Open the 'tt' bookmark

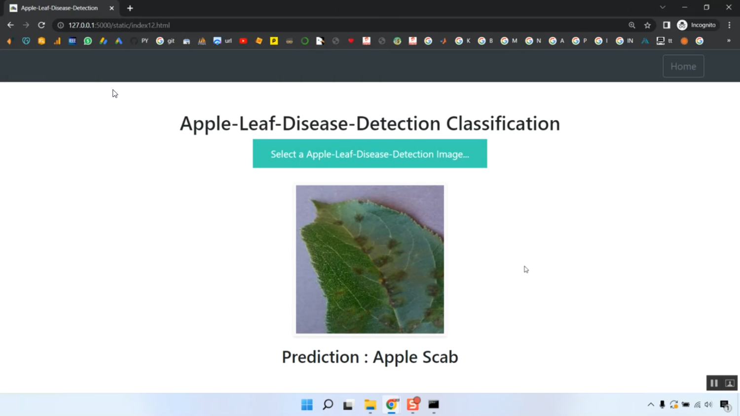coord(665,41)
